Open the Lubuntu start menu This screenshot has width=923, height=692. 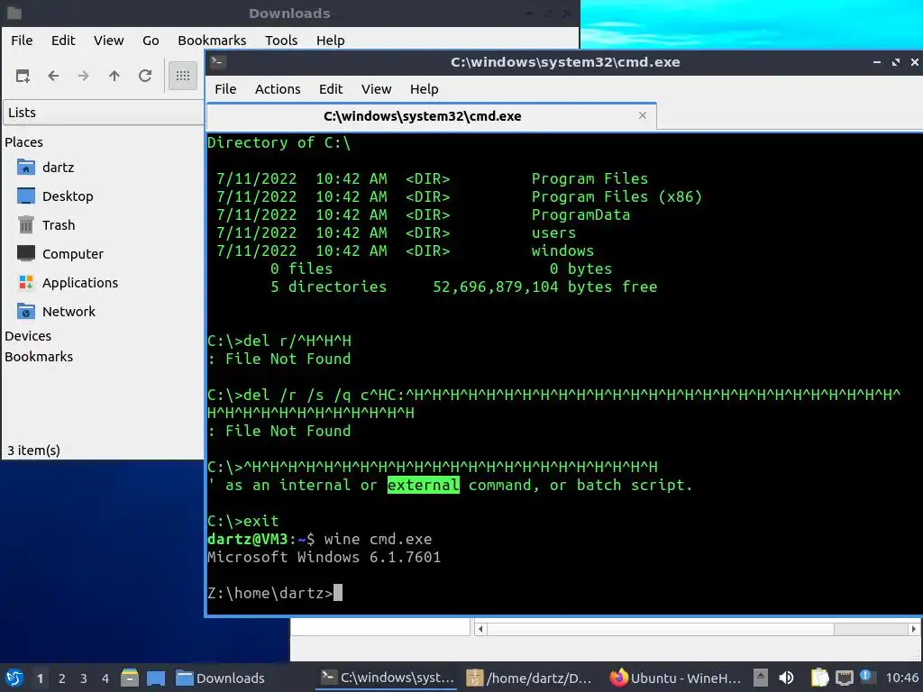point(14,678)
